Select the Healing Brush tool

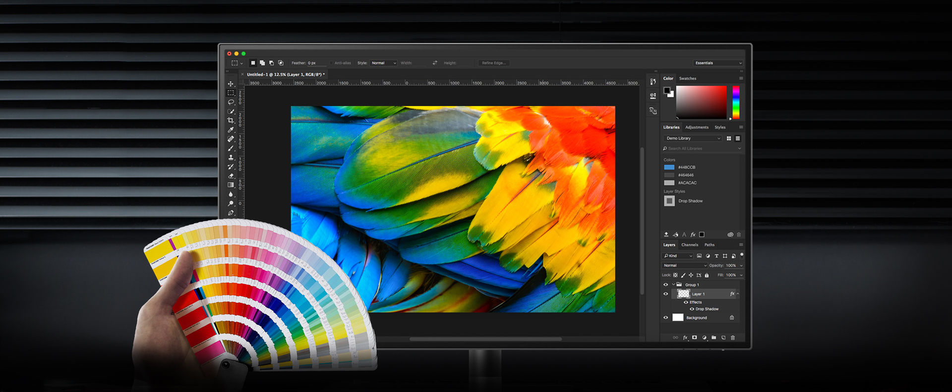click(231, 139)
